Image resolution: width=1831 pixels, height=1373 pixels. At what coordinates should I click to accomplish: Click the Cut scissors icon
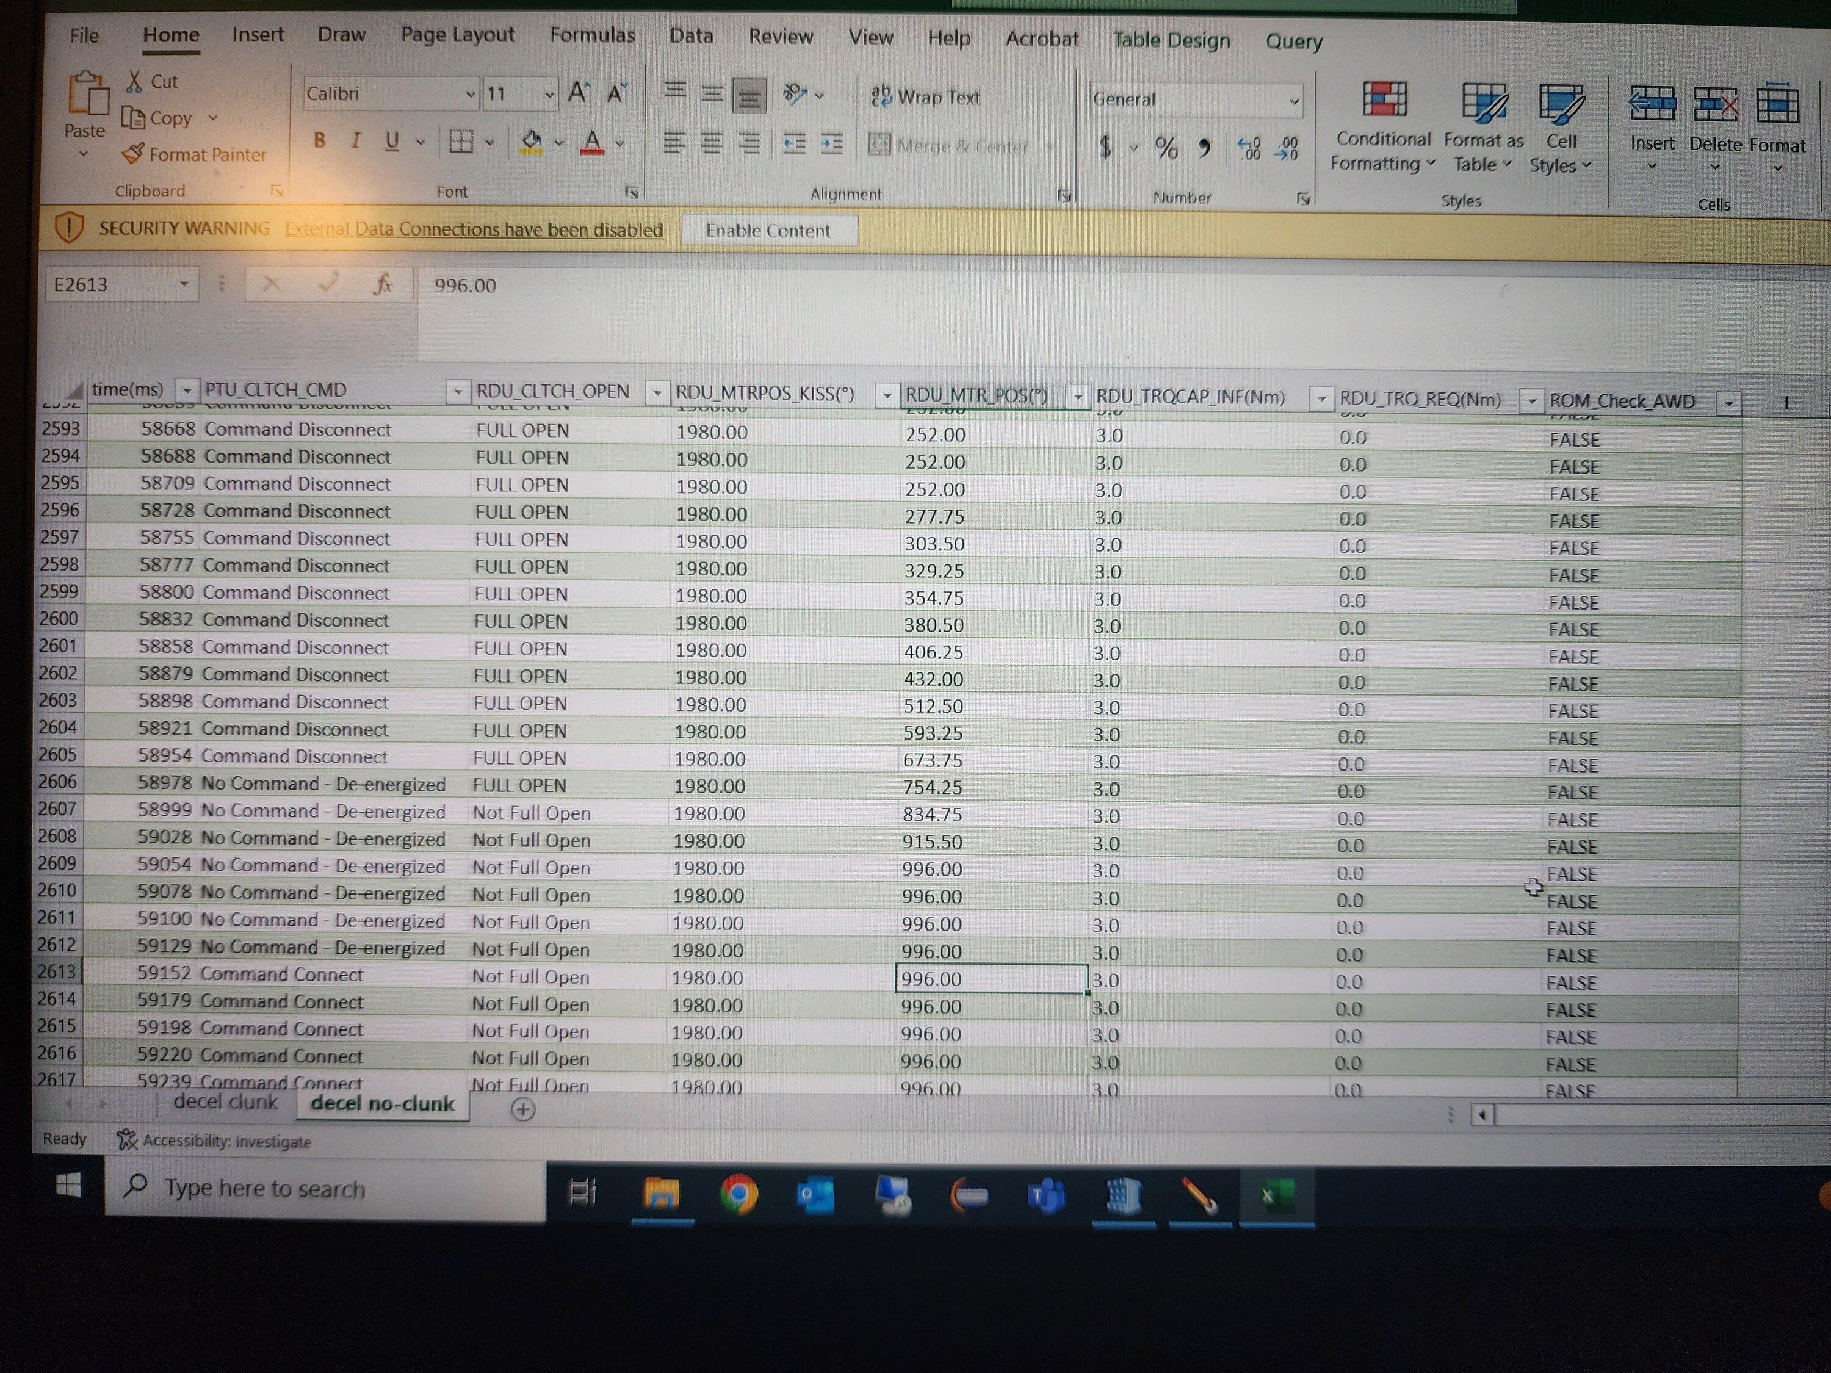click(135, 81)
